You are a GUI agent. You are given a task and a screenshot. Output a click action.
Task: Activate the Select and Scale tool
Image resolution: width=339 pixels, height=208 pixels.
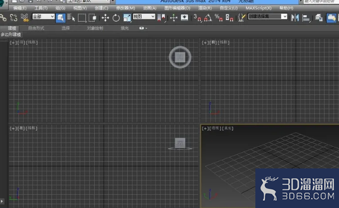click(127, 18)
